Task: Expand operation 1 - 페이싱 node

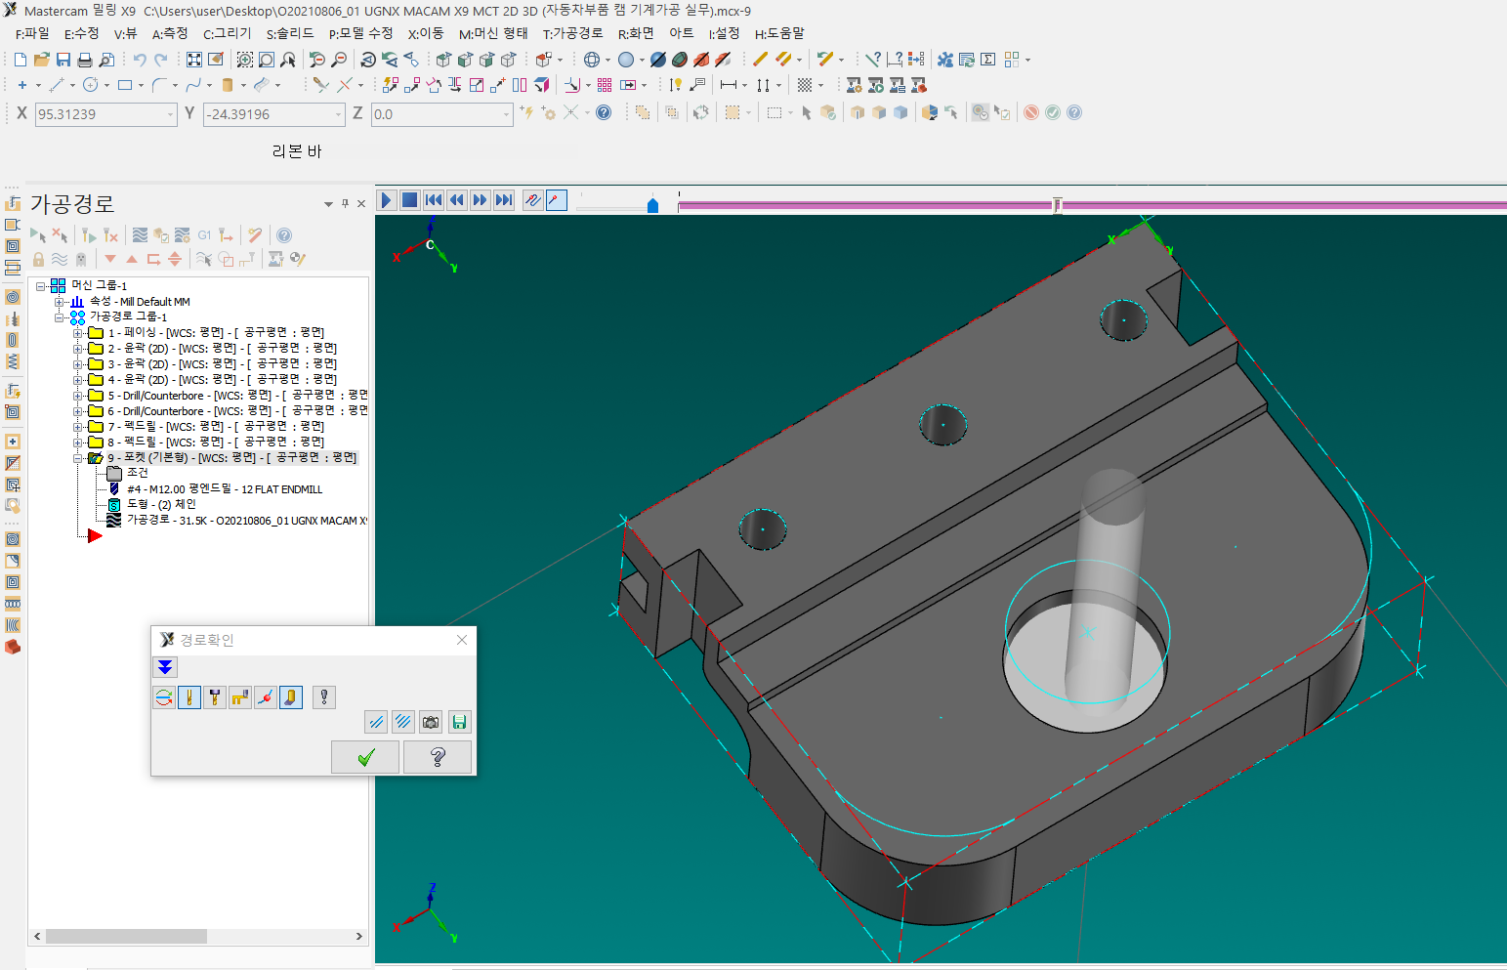Action: (x=78, y=333)
